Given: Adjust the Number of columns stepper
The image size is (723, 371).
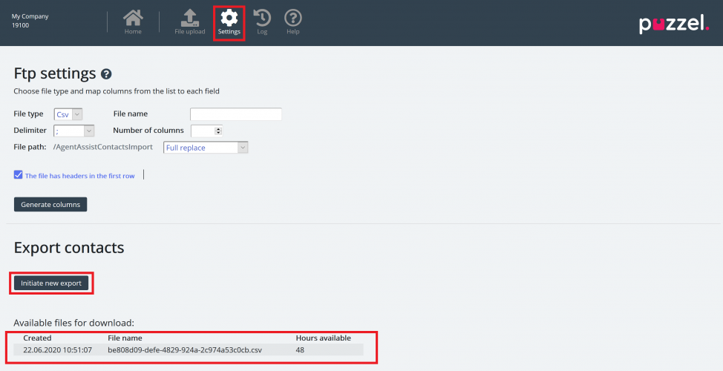Looking at the screenshot, I should pyautogui.click(x=217, y=131).
